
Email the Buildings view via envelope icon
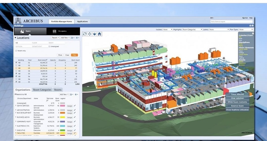point(253,26)
